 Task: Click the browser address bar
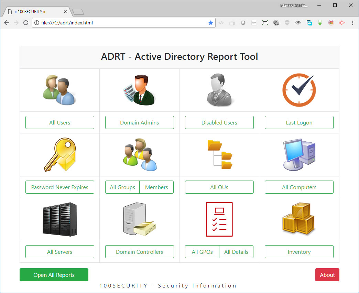pyautogui.click(x=120, y=23)
